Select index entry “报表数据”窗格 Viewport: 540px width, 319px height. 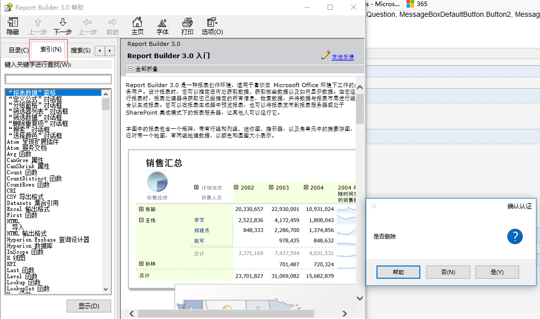point(53,93)
